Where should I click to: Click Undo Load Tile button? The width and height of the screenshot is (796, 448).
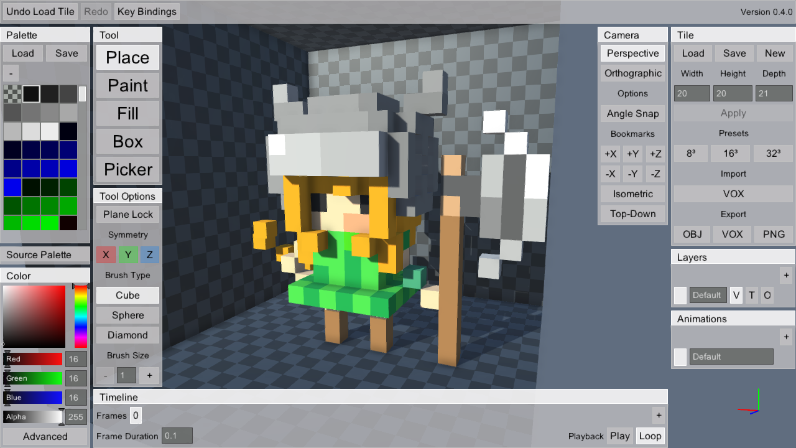40,11
